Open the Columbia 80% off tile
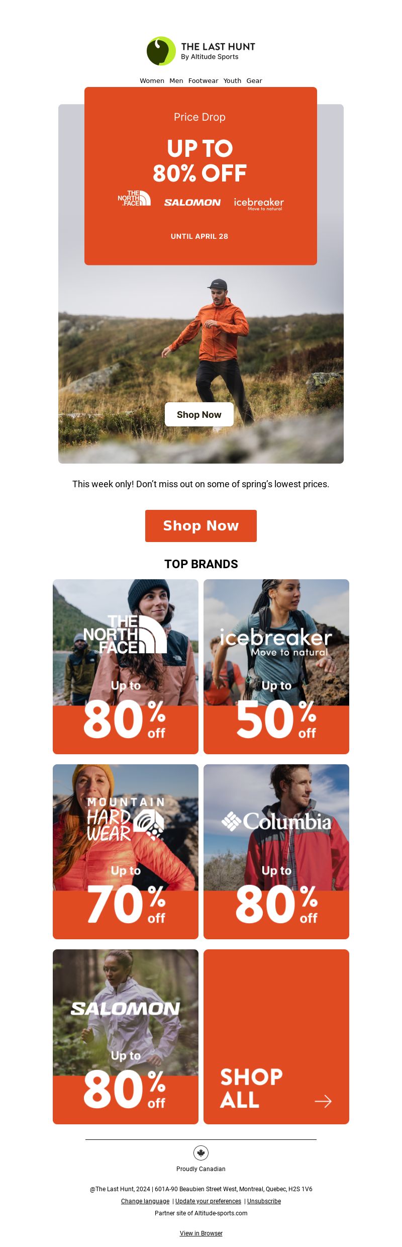This screenshot has height=1247, width=402. click(276, 852)
